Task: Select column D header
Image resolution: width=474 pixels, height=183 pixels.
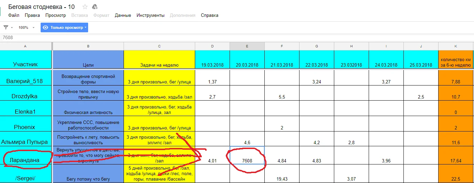Action: click(x=212, y=46)
